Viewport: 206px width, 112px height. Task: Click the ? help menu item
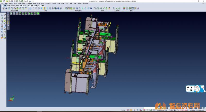click(90, 3)
